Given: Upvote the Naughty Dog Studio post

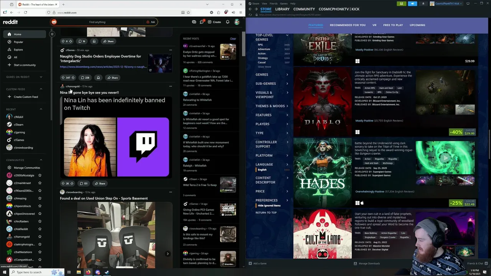Looking at the screenshot, I should point(63,78).
